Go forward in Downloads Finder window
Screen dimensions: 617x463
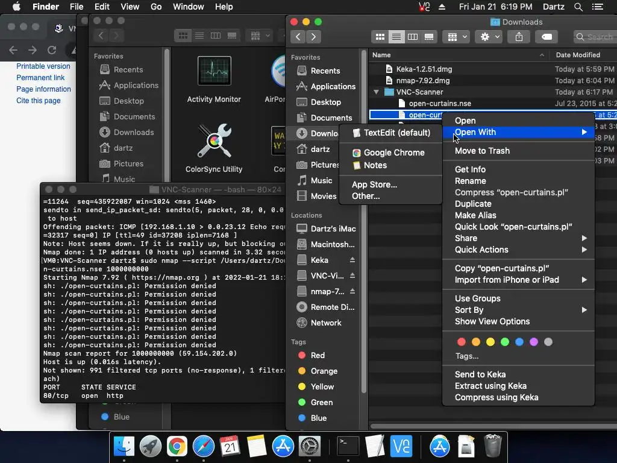(x=313, y=37)
